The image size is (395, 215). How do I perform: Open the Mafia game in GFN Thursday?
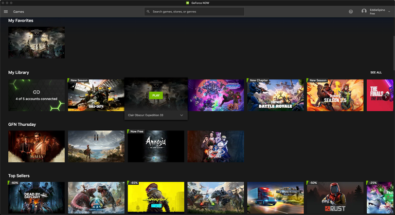(37, 146)
